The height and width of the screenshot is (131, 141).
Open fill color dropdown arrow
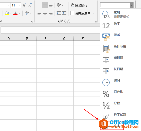click(x=11, y=13)
